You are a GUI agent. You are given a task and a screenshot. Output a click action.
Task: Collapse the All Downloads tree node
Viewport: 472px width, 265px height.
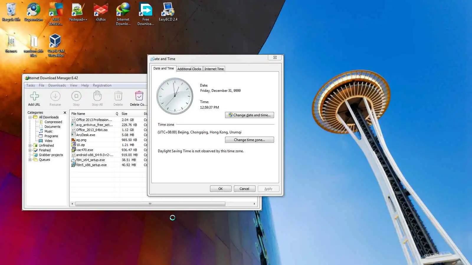point(30,117)
